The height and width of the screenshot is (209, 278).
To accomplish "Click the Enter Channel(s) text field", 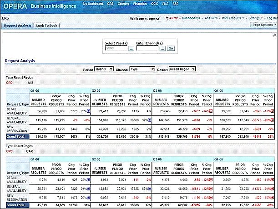I will 147,48.
